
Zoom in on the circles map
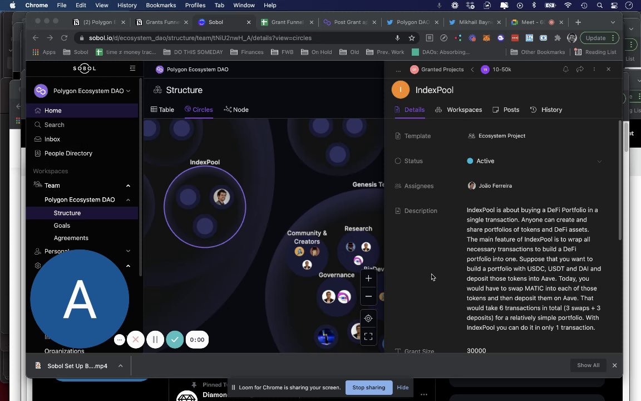coord(368,278)
